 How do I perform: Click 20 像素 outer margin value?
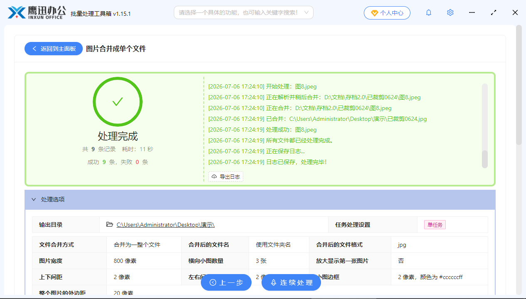click(123, 293)
